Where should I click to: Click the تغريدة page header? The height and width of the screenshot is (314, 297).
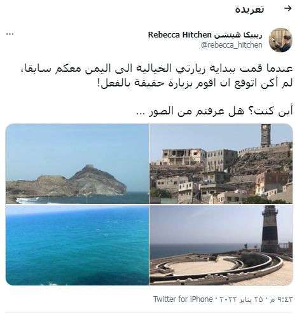(x=249, y=10)
